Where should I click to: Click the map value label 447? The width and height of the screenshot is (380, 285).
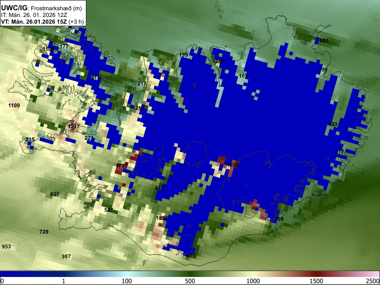(x=159, y=188)
